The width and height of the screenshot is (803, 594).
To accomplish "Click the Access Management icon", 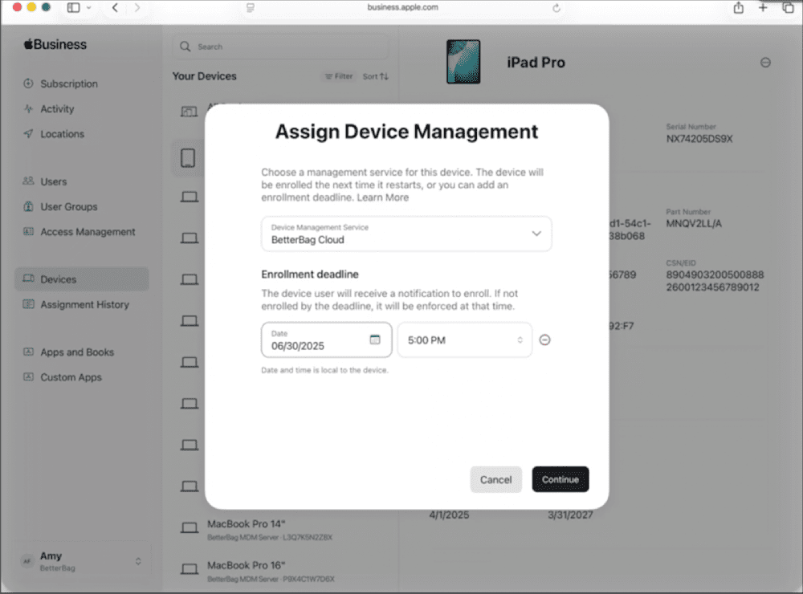I will coord(28,231).
